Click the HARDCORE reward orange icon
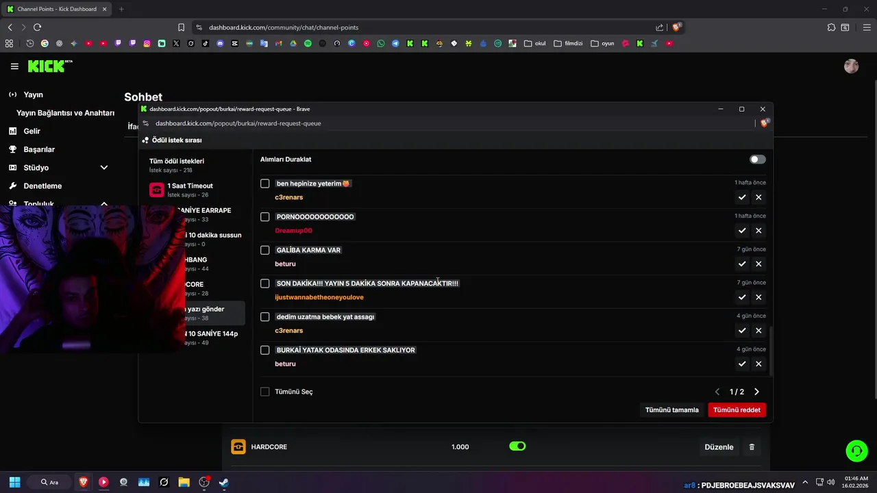 (x=238, y=447)
